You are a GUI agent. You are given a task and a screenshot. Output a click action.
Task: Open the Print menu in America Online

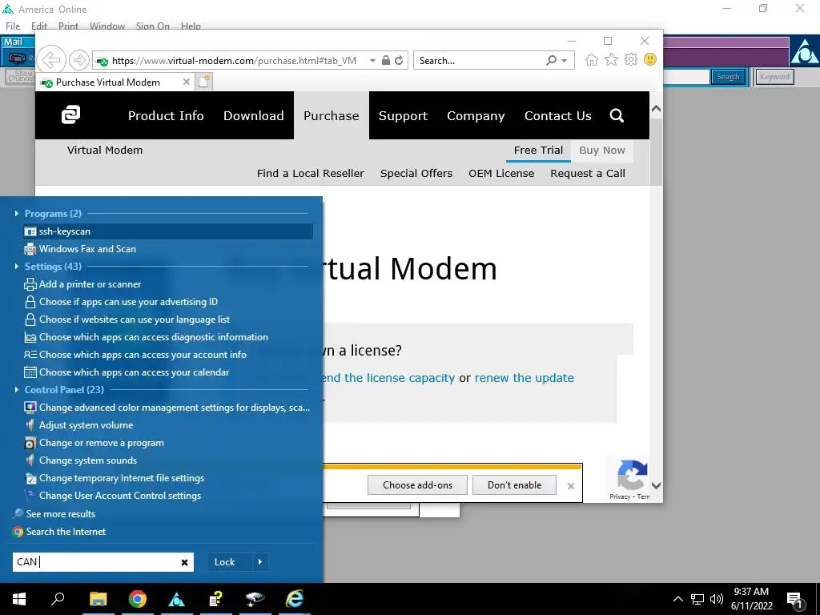point(69,26)
